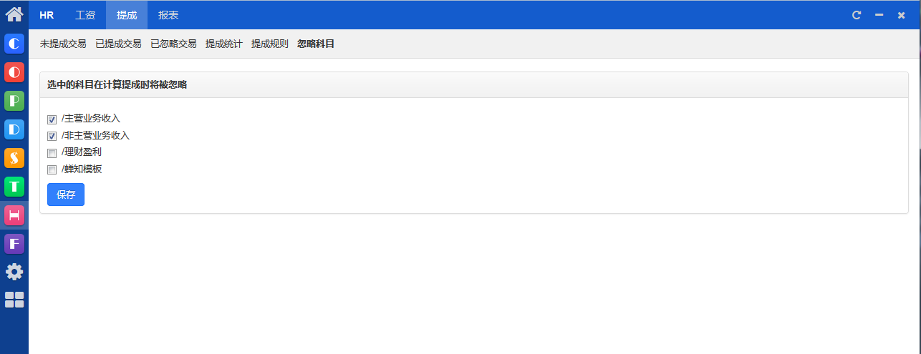Open the blue D app icon
Viewport: 921px width, 354px height.
pyautogui.click(x=14, y=129)
